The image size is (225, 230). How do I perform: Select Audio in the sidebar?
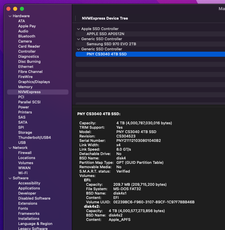click(x=23, y=31)
